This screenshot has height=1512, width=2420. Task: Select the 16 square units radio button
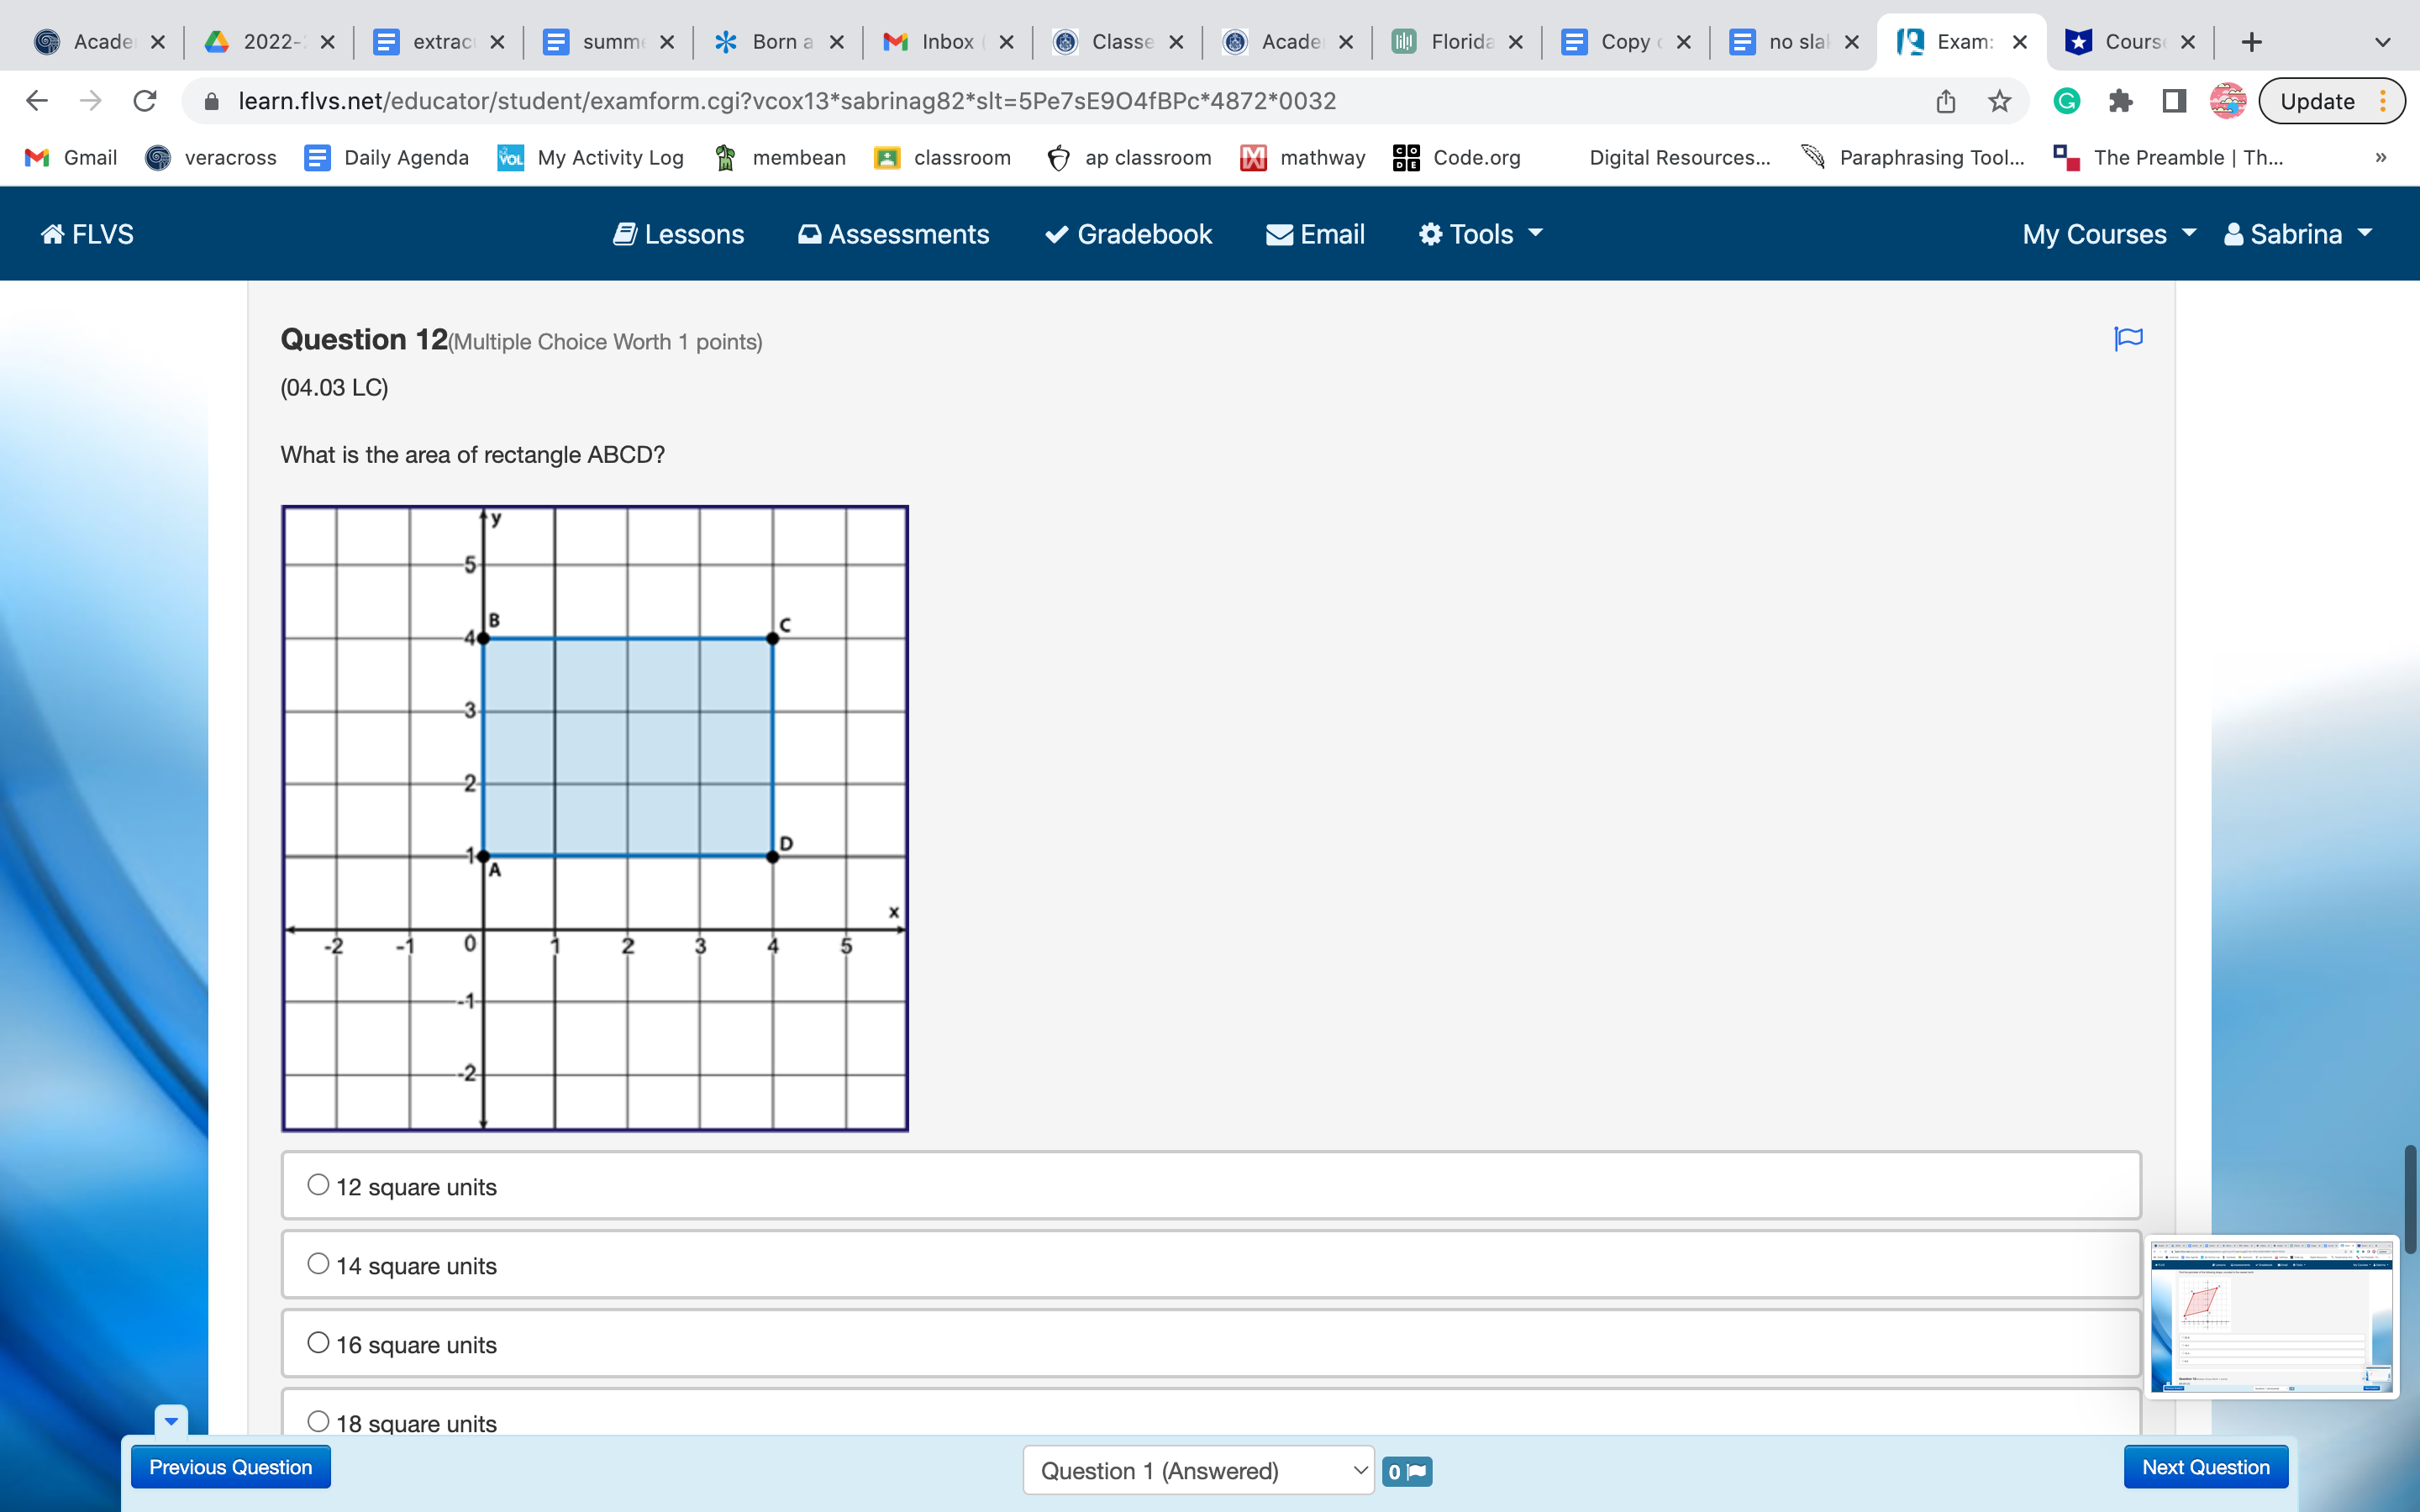[318, 1343]
